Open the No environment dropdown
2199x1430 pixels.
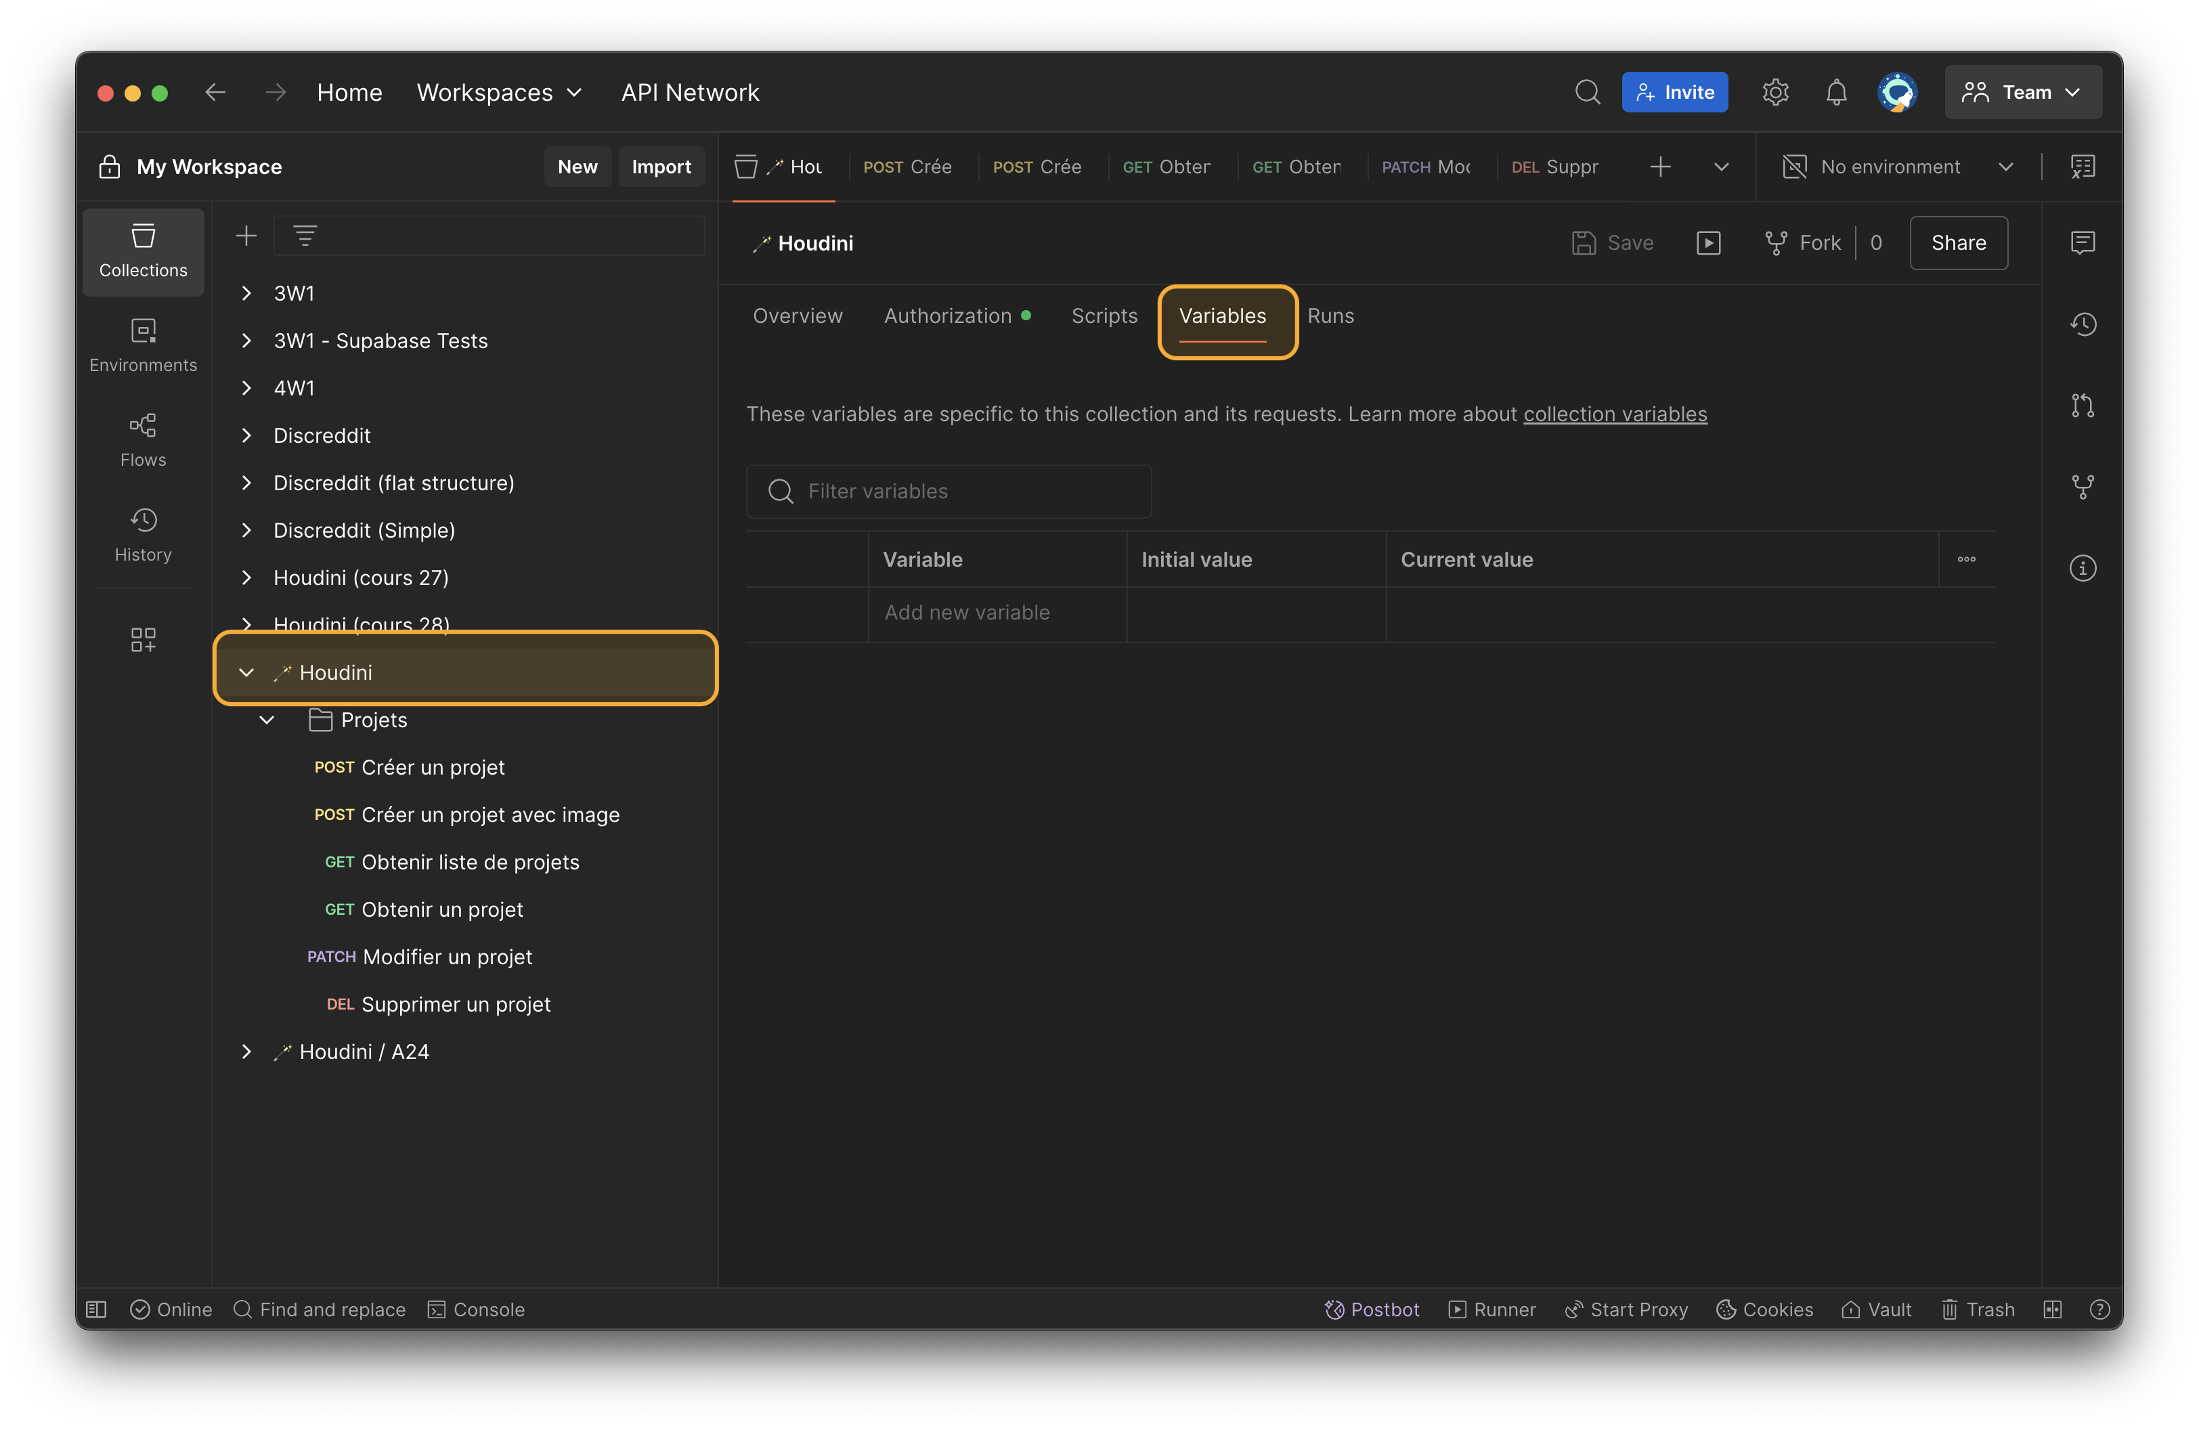point(1898,167)
